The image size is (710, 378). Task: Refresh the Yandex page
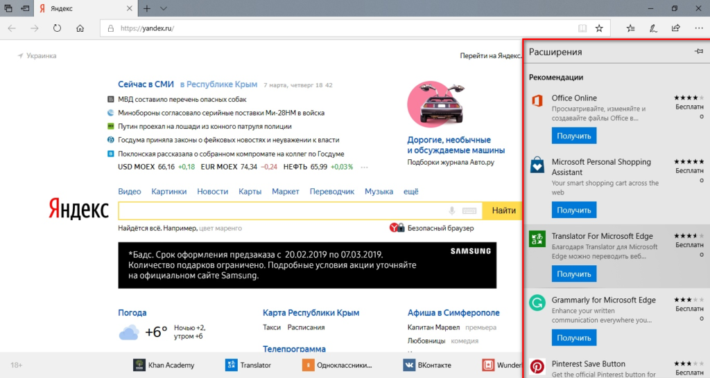click(57, 28)
